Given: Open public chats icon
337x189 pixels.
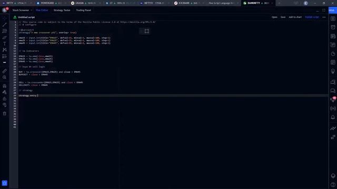Looking at the screenshot, I should pyautogui.click(x=333, y=82).
